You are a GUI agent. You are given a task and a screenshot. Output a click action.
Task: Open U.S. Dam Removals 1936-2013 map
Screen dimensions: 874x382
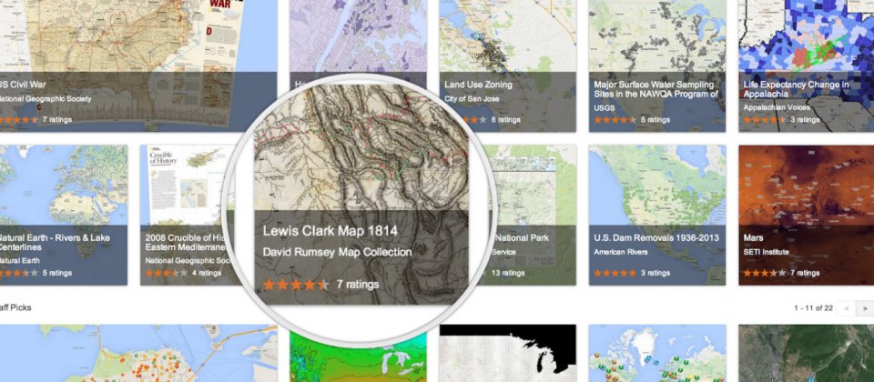[x=657, y=215]
